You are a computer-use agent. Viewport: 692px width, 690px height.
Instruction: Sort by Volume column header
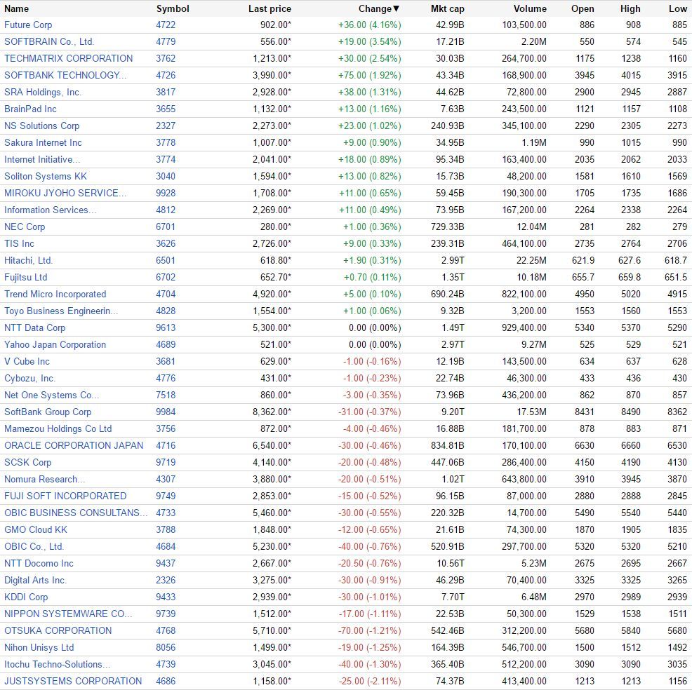530,8
